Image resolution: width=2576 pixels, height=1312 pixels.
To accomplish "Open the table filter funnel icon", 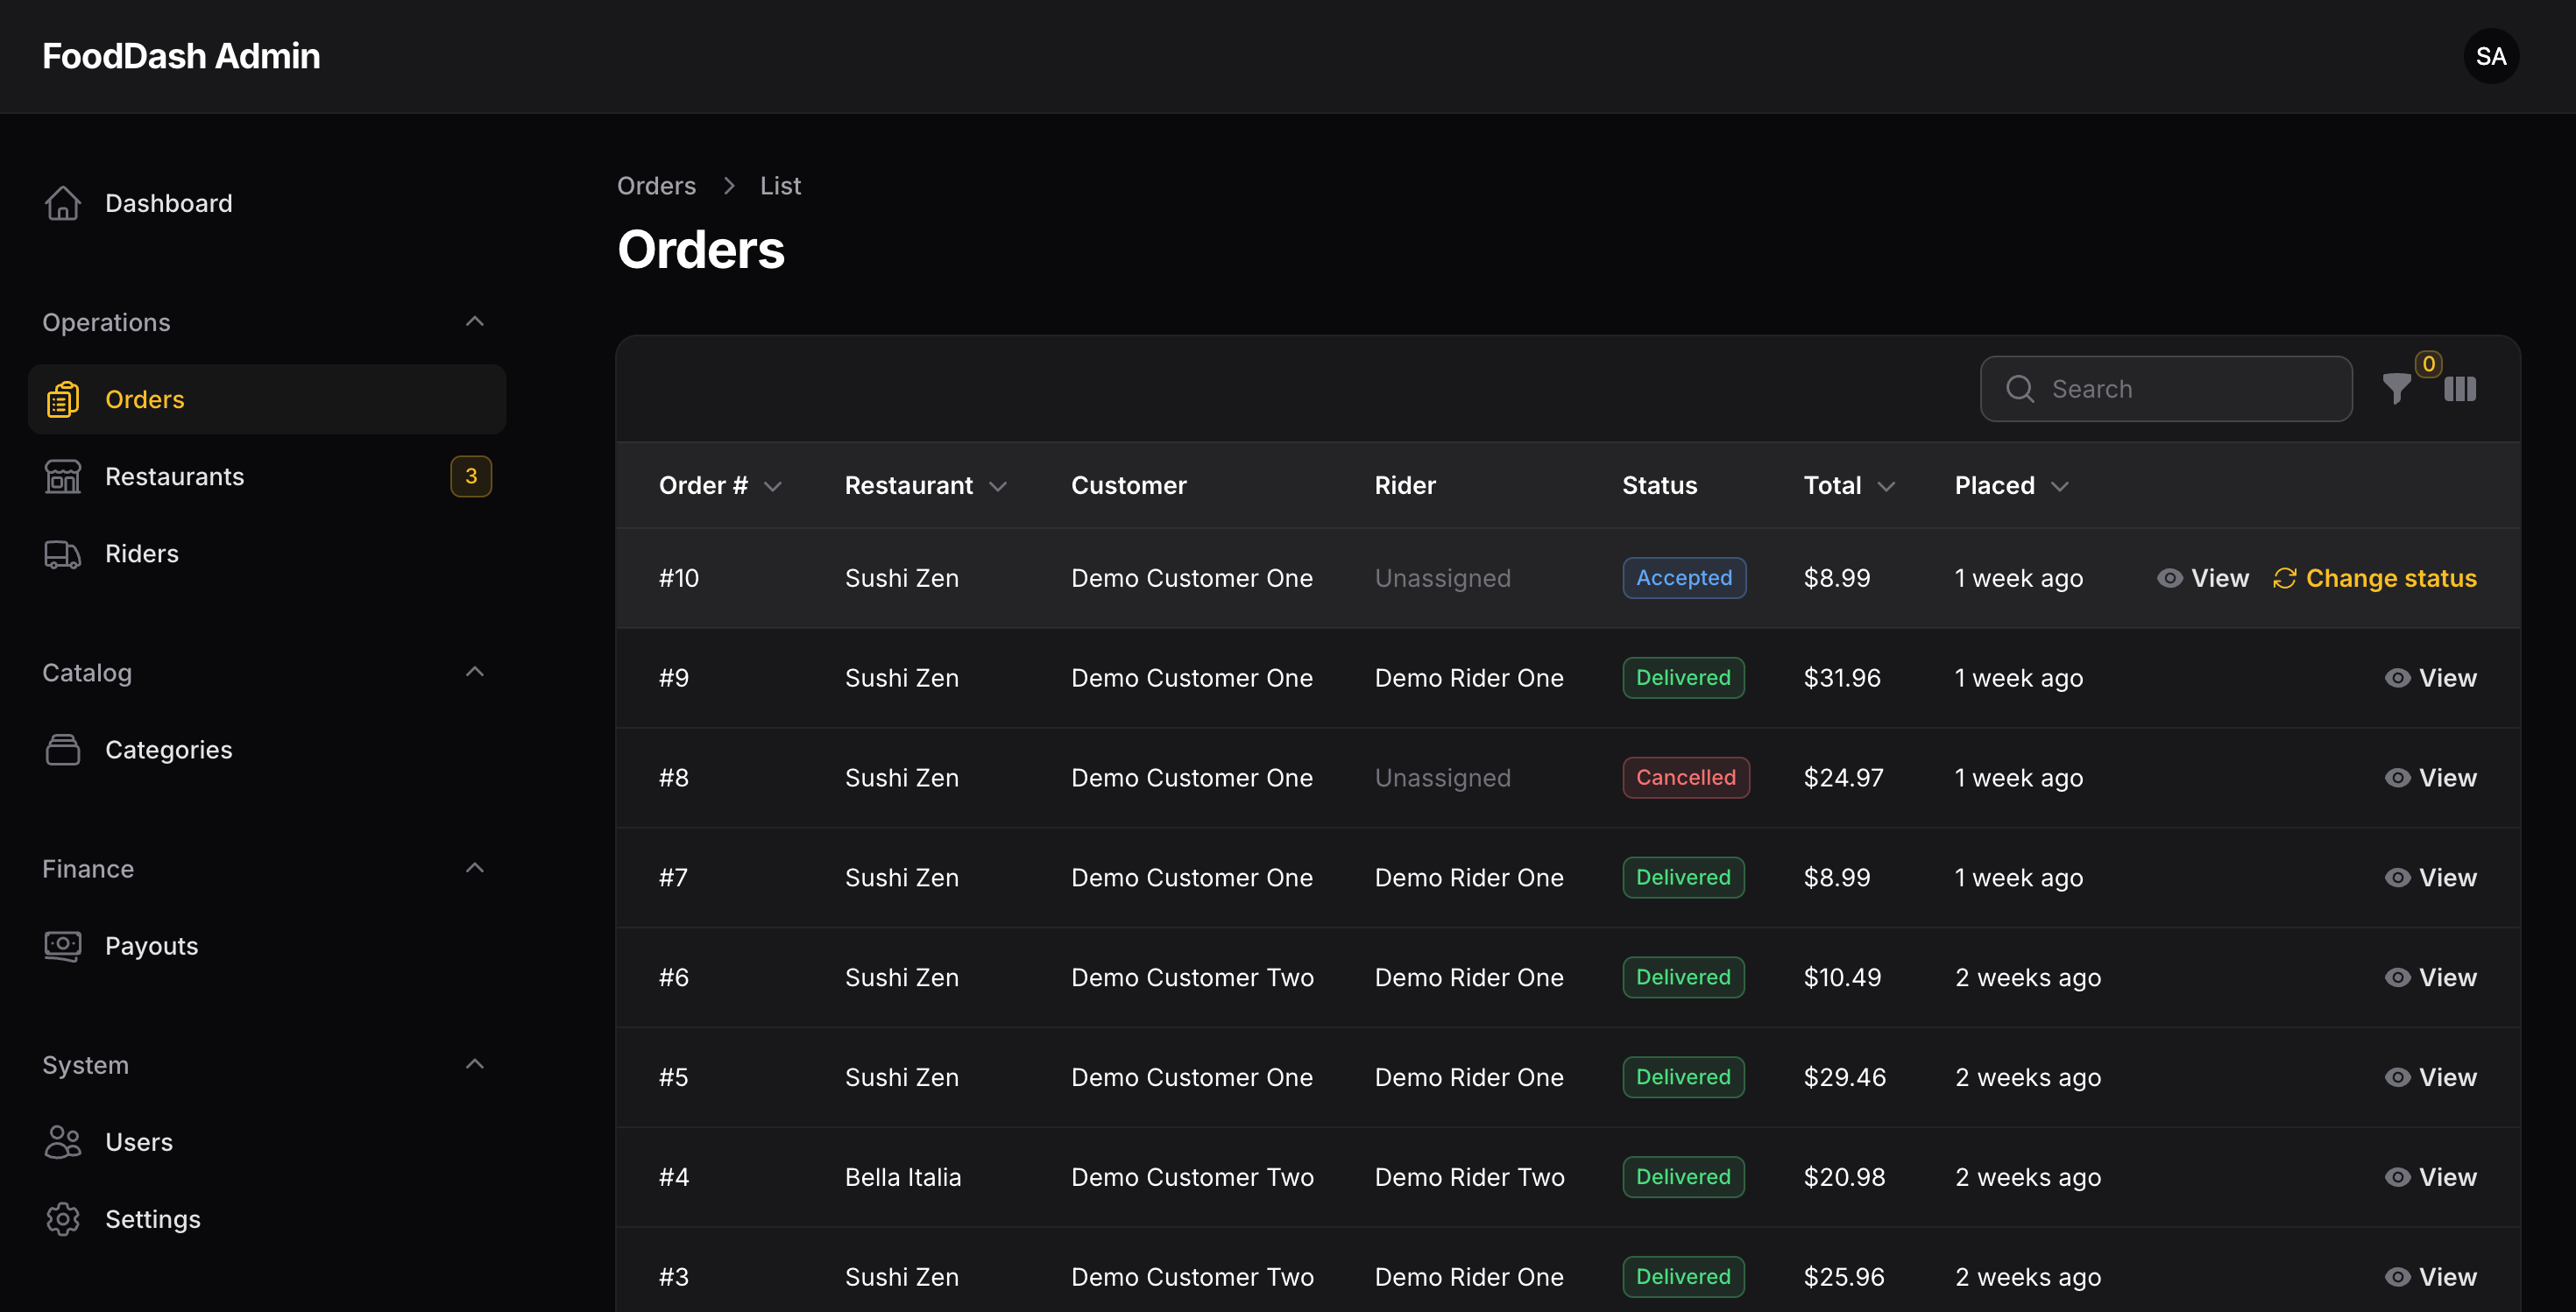I will [2396, 389].
